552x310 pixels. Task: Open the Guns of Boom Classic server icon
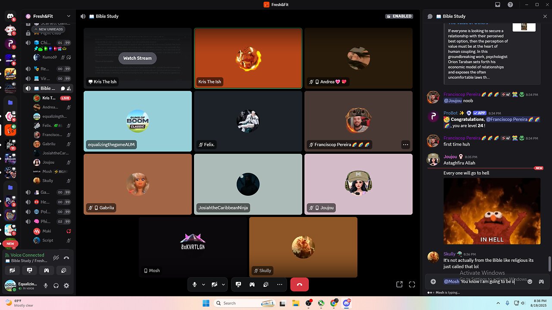(x=10, y=74)
